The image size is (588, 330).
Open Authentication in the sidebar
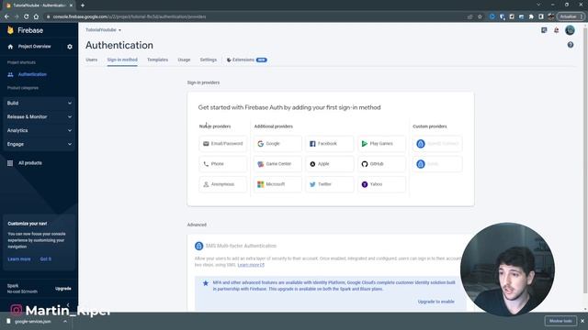(32, 74)
